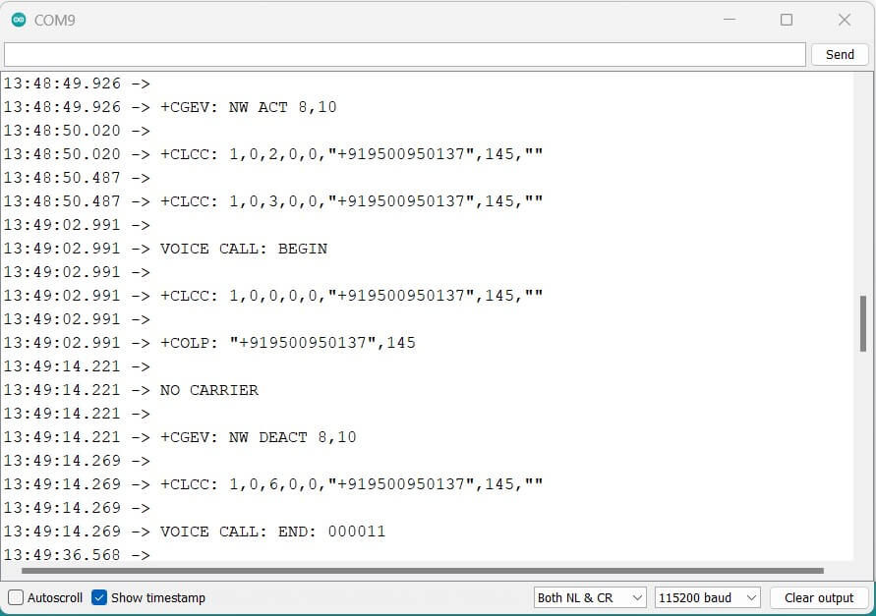
Task: Click the vertical scrollbar thumb
Action: point(862,323)
